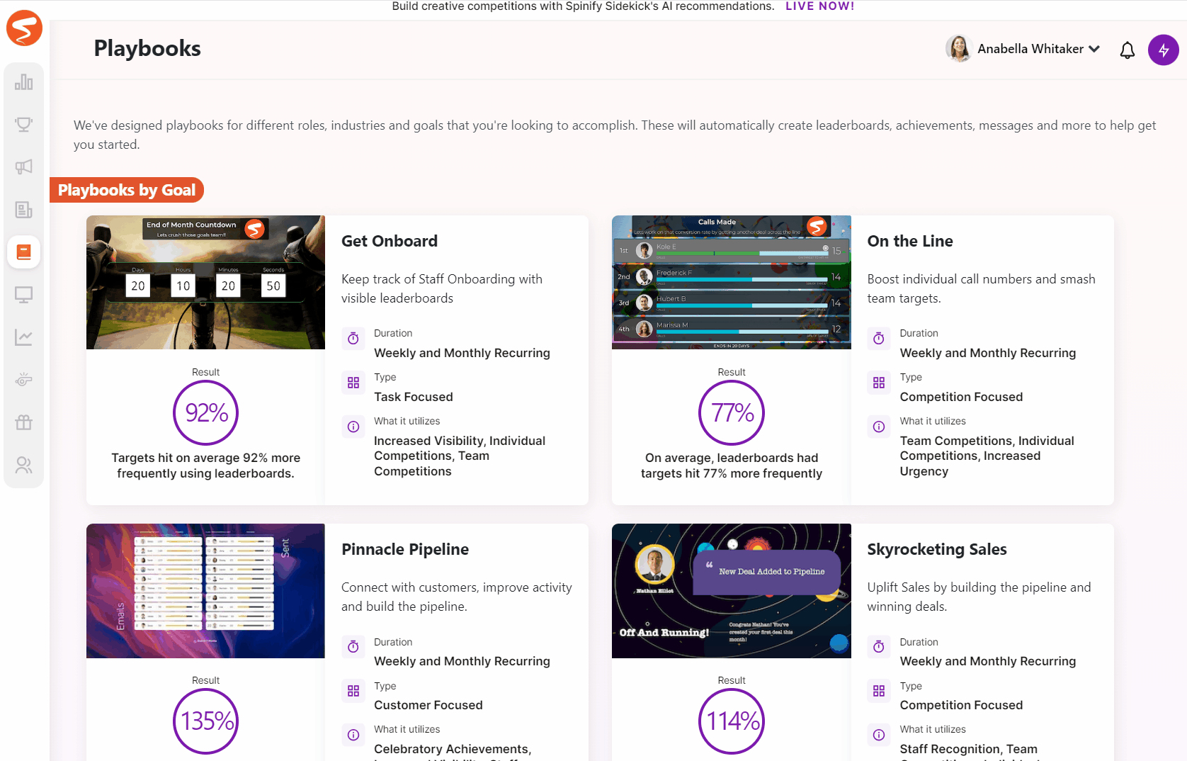Select the Get Onboard playbook title
1187x761 pixels.
click(389, 241)
